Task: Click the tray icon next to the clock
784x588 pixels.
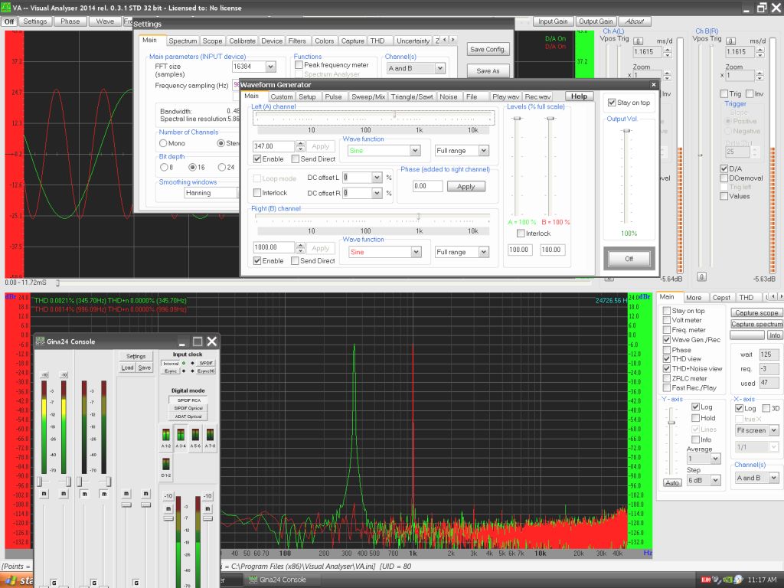Action: 738,580
